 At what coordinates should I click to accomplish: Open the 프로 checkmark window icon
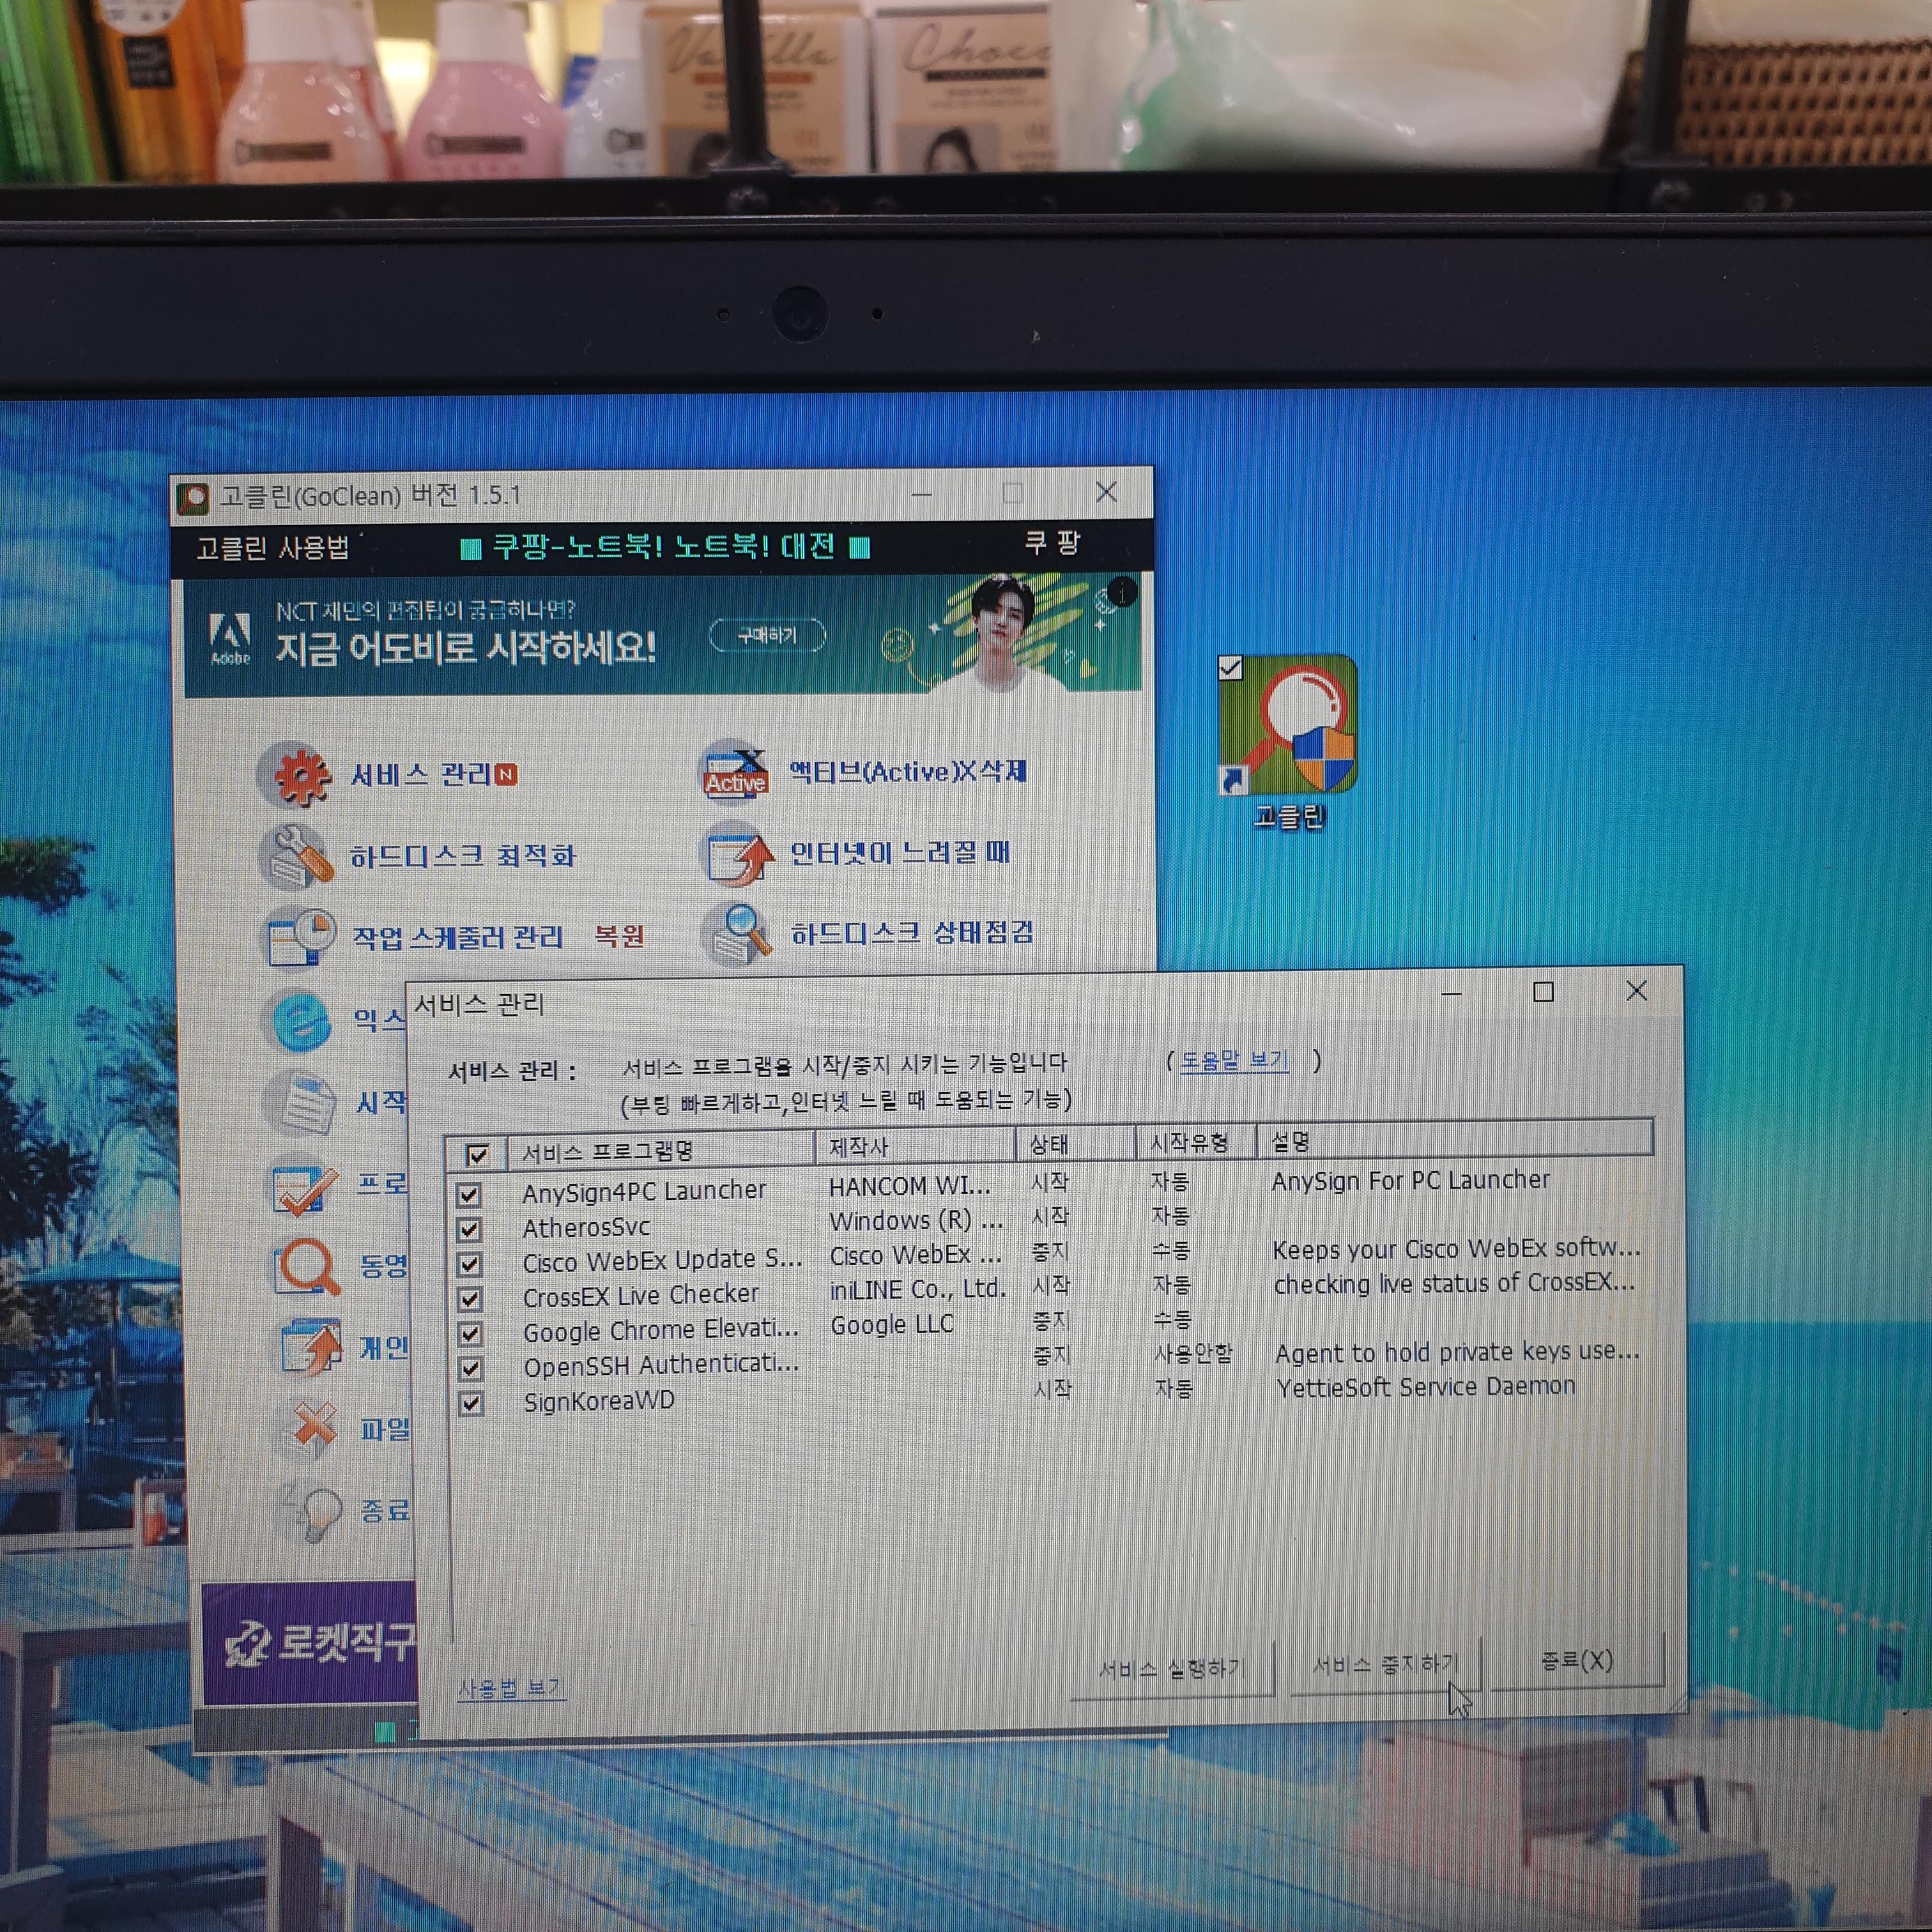[x=303, y=1186]
